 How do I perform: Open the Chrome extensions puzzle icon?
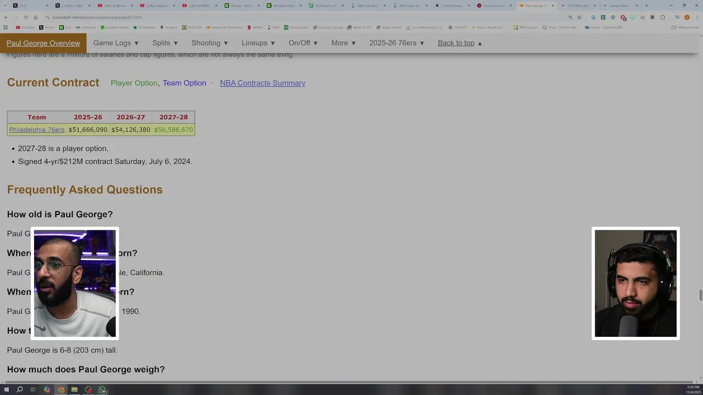pyautogui.click(x=662, y=17)
